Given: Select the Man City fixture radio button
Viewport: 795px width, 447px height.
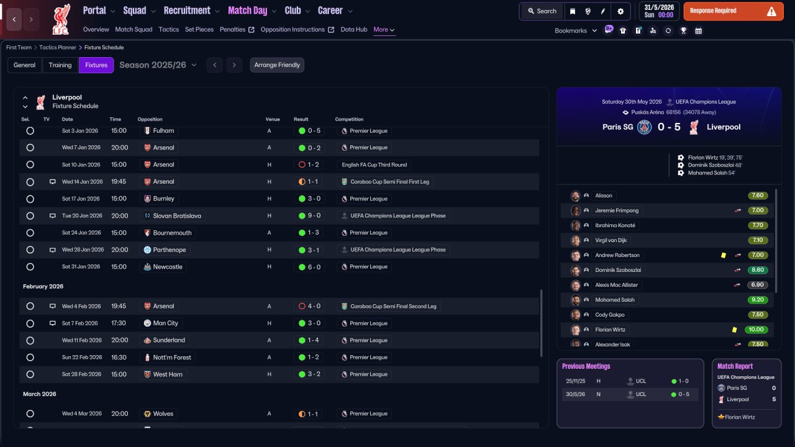Looking at the screenshot, I should point(30,323).
